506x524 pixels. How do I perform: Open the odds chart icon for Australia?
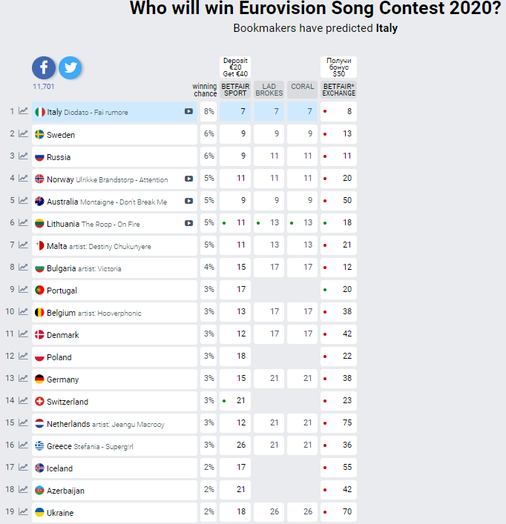pos(23,200)
